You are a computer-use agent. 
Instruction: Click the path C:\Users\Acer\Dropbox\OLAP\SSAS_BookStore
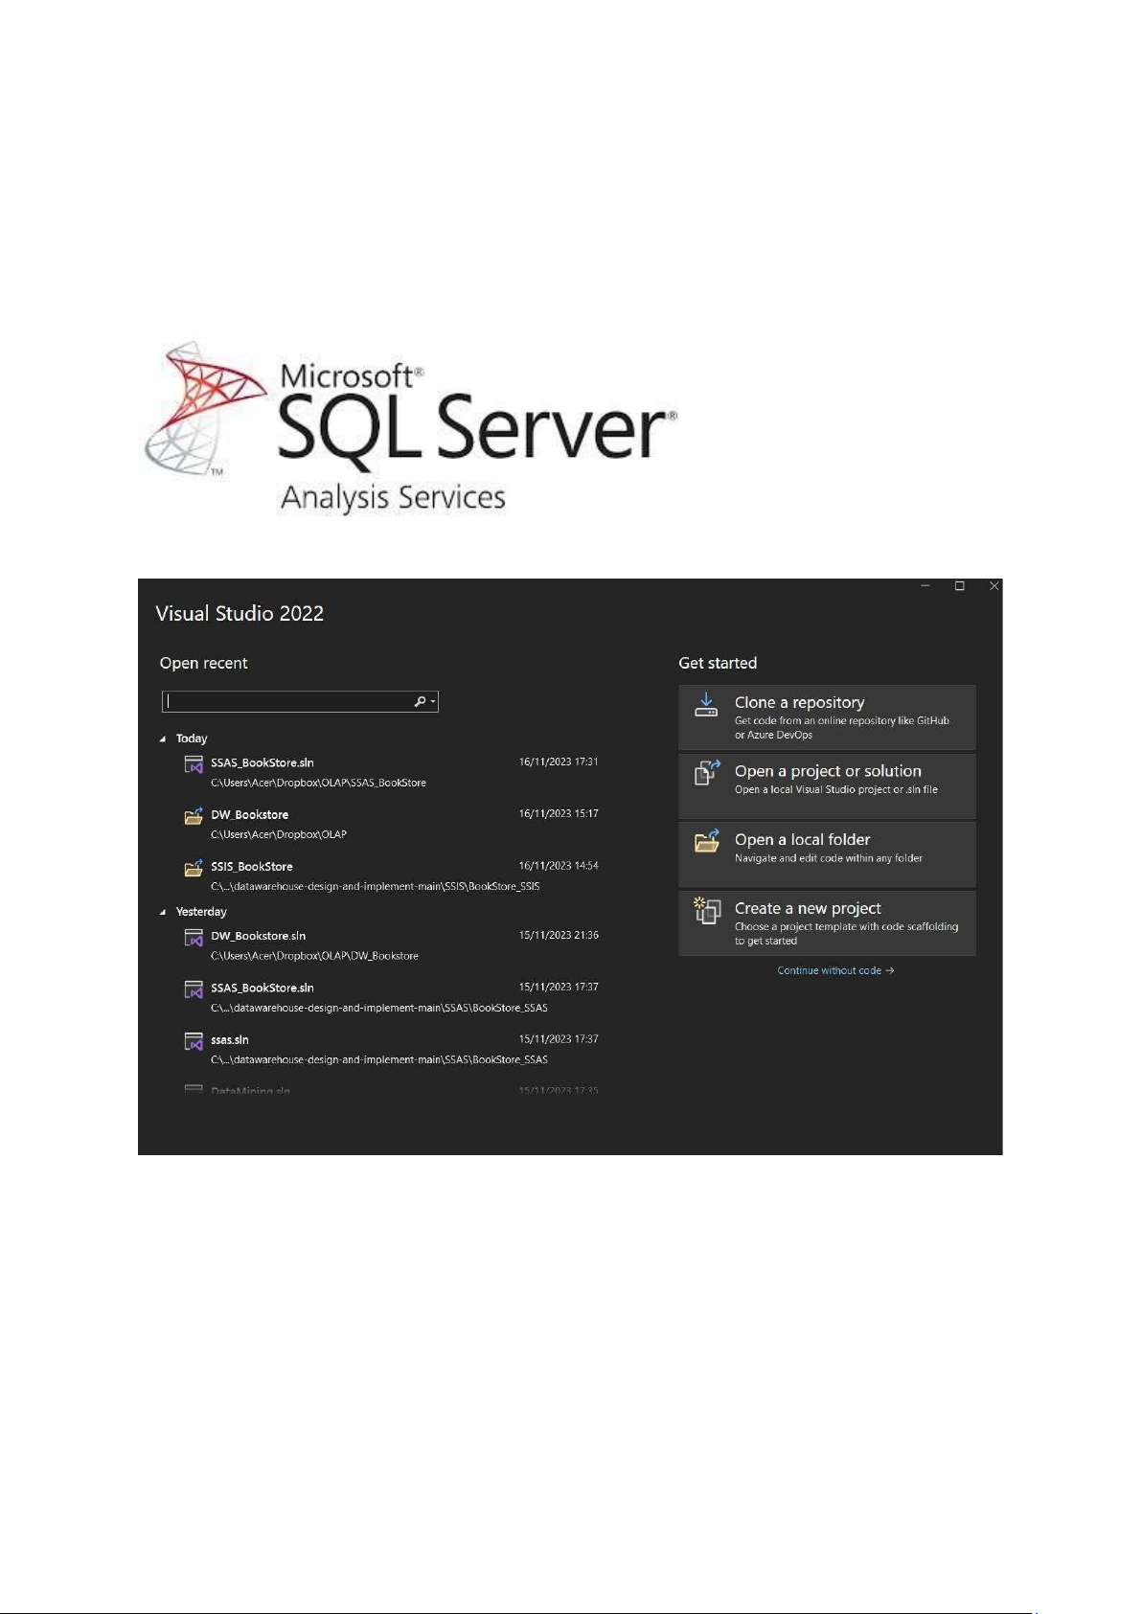[x=318, y=784]
